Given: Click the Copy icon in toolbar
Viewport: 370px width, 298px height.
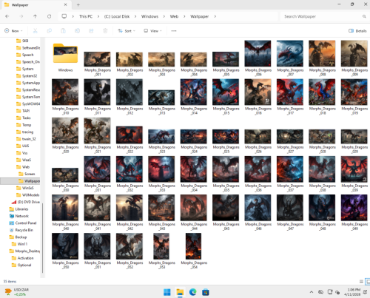Looking at the screenshot, I should click(x=50, y=31).
